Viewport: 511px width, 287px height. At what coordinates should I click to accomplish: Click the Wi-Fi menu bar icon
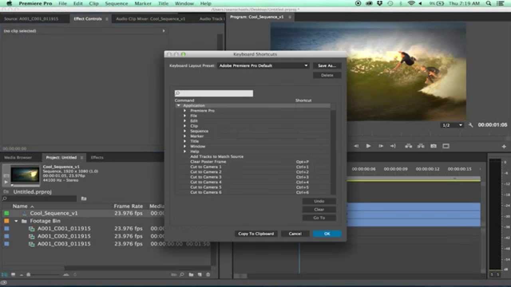point(411,3)
